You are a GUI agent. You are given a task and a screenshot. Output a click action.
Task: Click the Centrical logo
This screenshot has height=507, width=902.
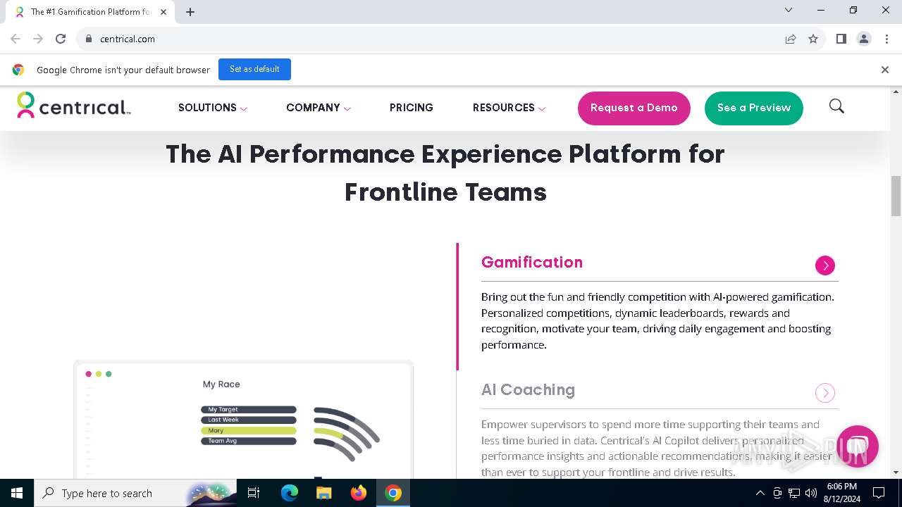[74, 106]
